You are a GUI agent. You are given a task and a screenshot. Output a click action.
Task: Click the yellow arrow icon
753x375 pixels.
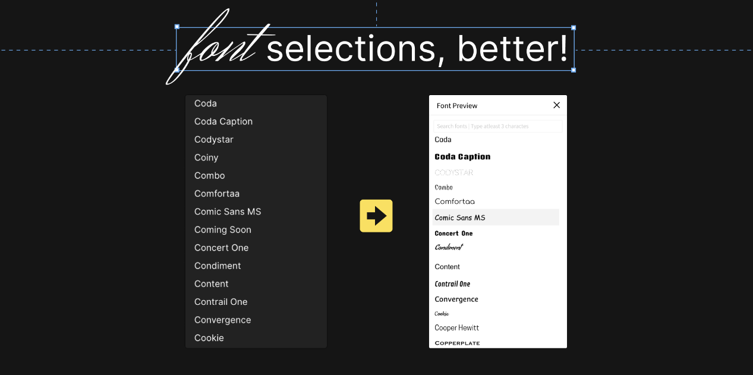[x=376, y=216]
